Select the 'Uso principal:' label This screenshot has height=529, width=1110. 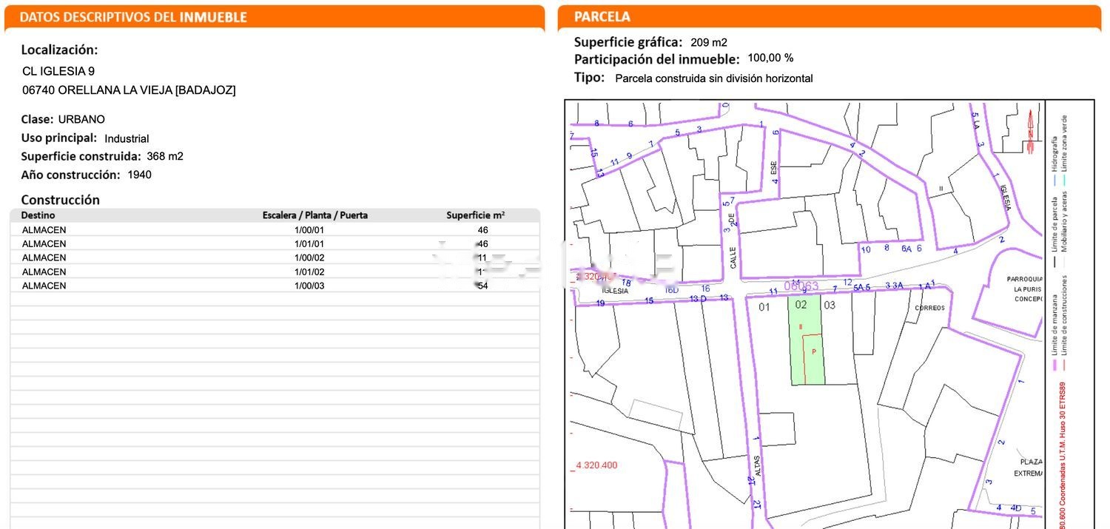click(59, 138)
